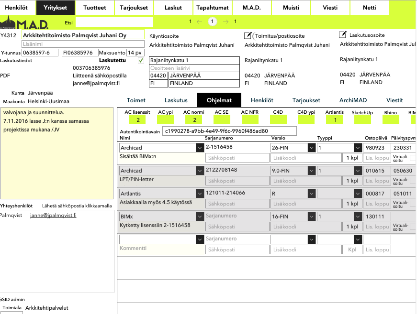Click the M.A.D. logo icon
Screen dimensions: 417x314
[24, 23]
